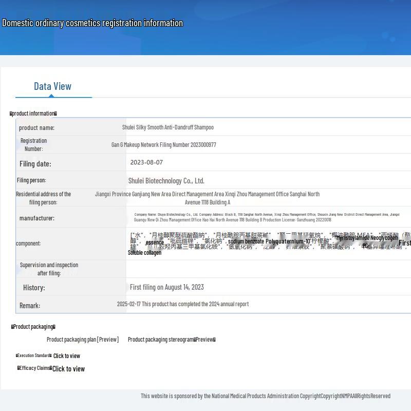Click to view the Execution Standard
Screen dimensions: 411x411
[67, 356]
